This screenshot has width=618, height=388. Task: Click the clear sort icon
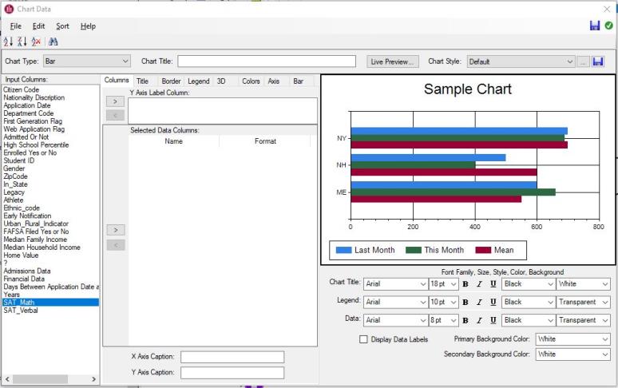coord(35,42)
